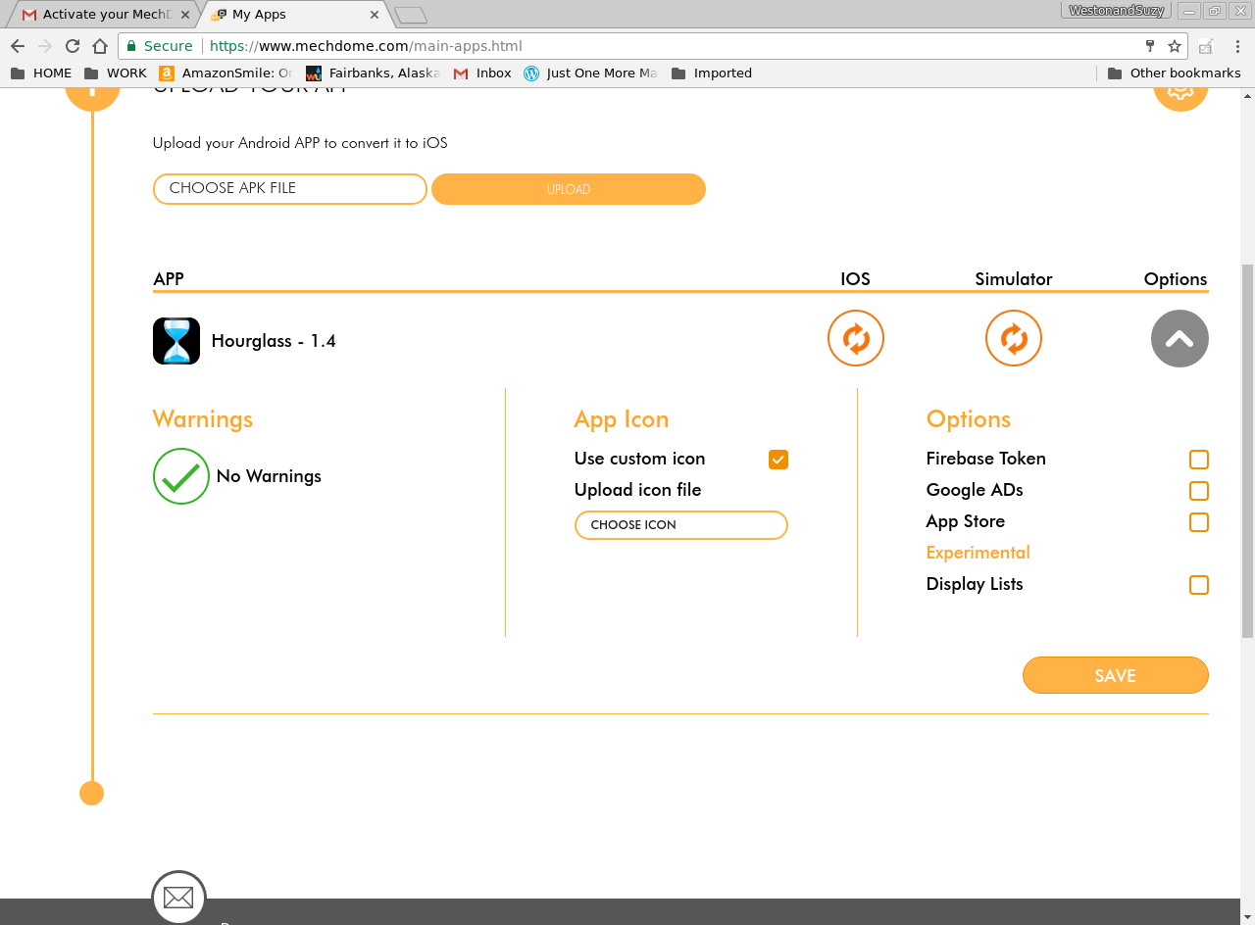Click the iOS build refresh icon
The width and height of the screenshot is (1255, 925).
click(855, 339)
